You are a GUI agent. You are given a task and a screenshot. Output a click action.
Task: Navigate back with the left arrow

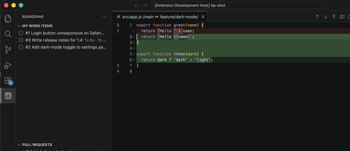pyautogui.click(x=136, y=5)
